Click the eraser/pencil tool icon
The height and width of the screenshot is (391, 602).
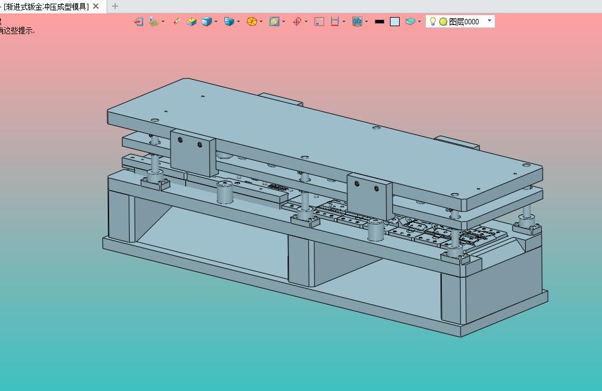pyautogui.click(x=177, y=21)
